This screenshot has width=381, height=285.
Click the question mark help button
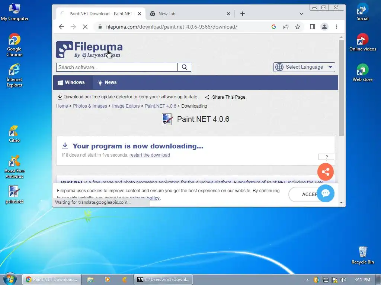click(326, 157)
